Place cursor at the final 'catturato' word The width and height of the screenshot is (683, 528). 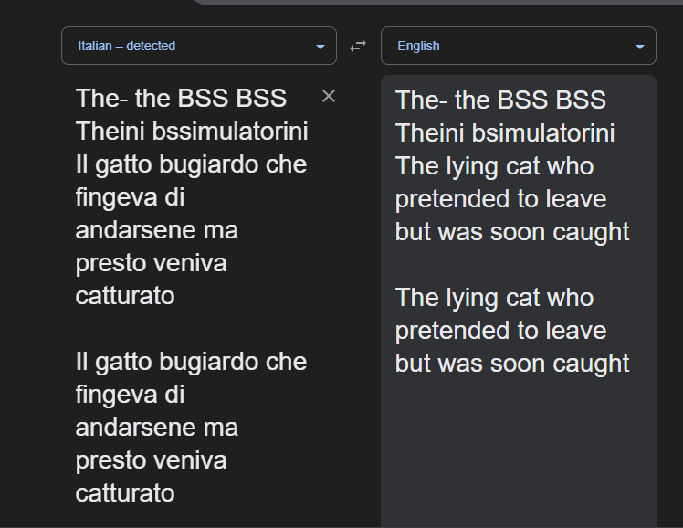click(125, 493)
